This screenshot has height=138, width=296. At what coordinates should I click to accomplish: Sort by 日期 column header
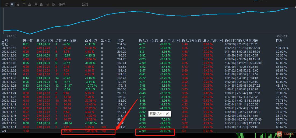coord(5,40)
